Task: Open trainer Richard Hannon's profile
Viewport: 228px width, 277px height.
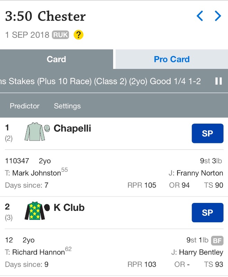Action: (38, 252)
